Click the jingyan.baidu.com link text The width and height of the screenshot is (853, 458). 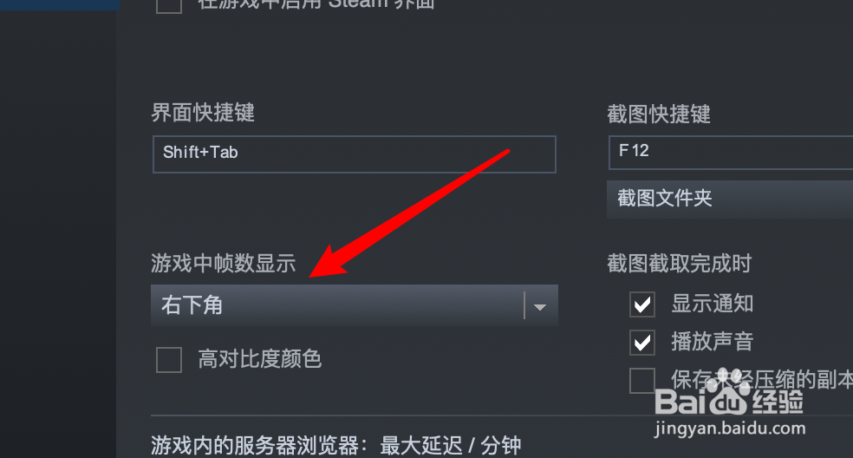730,429
